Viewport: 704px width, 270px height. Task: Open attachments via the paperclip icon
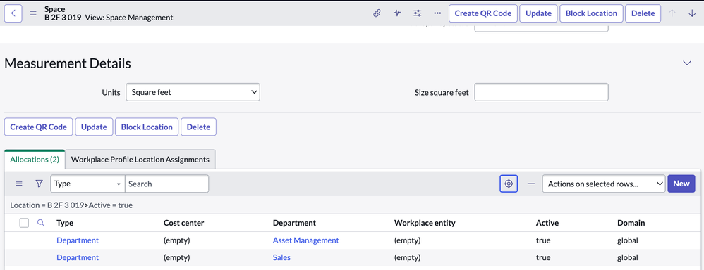377,13
